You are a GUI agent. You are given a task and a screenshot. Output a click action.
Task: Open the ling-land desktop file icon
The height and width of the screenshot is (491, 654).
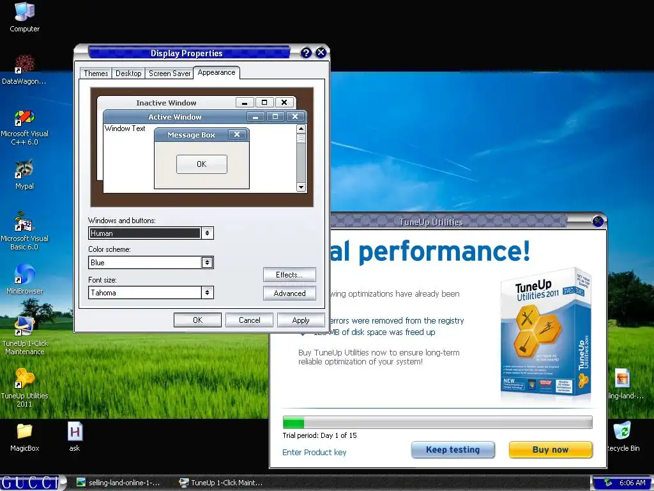click(625, 384)
